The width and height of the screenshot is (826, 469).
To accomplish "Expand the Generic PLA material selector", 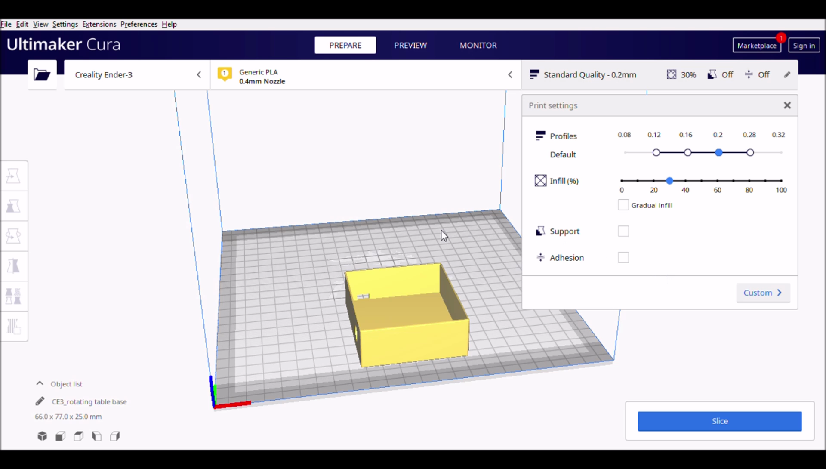I will click(366, 75).
